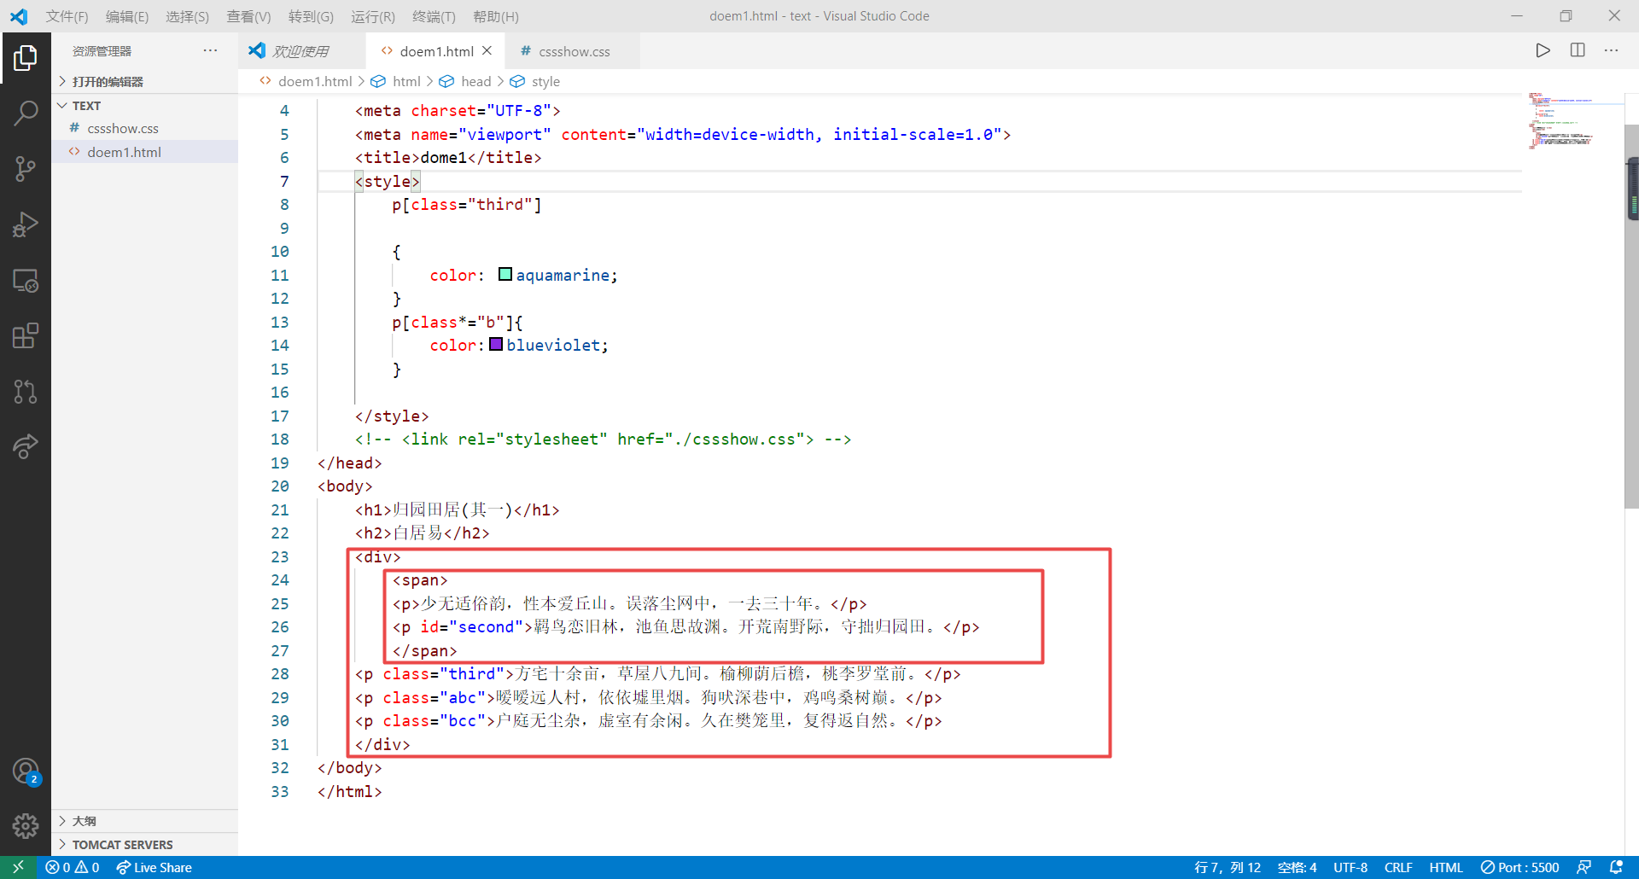Open notifications bell in status bar
The image size is (1639, 879).
click(1616, 867)
